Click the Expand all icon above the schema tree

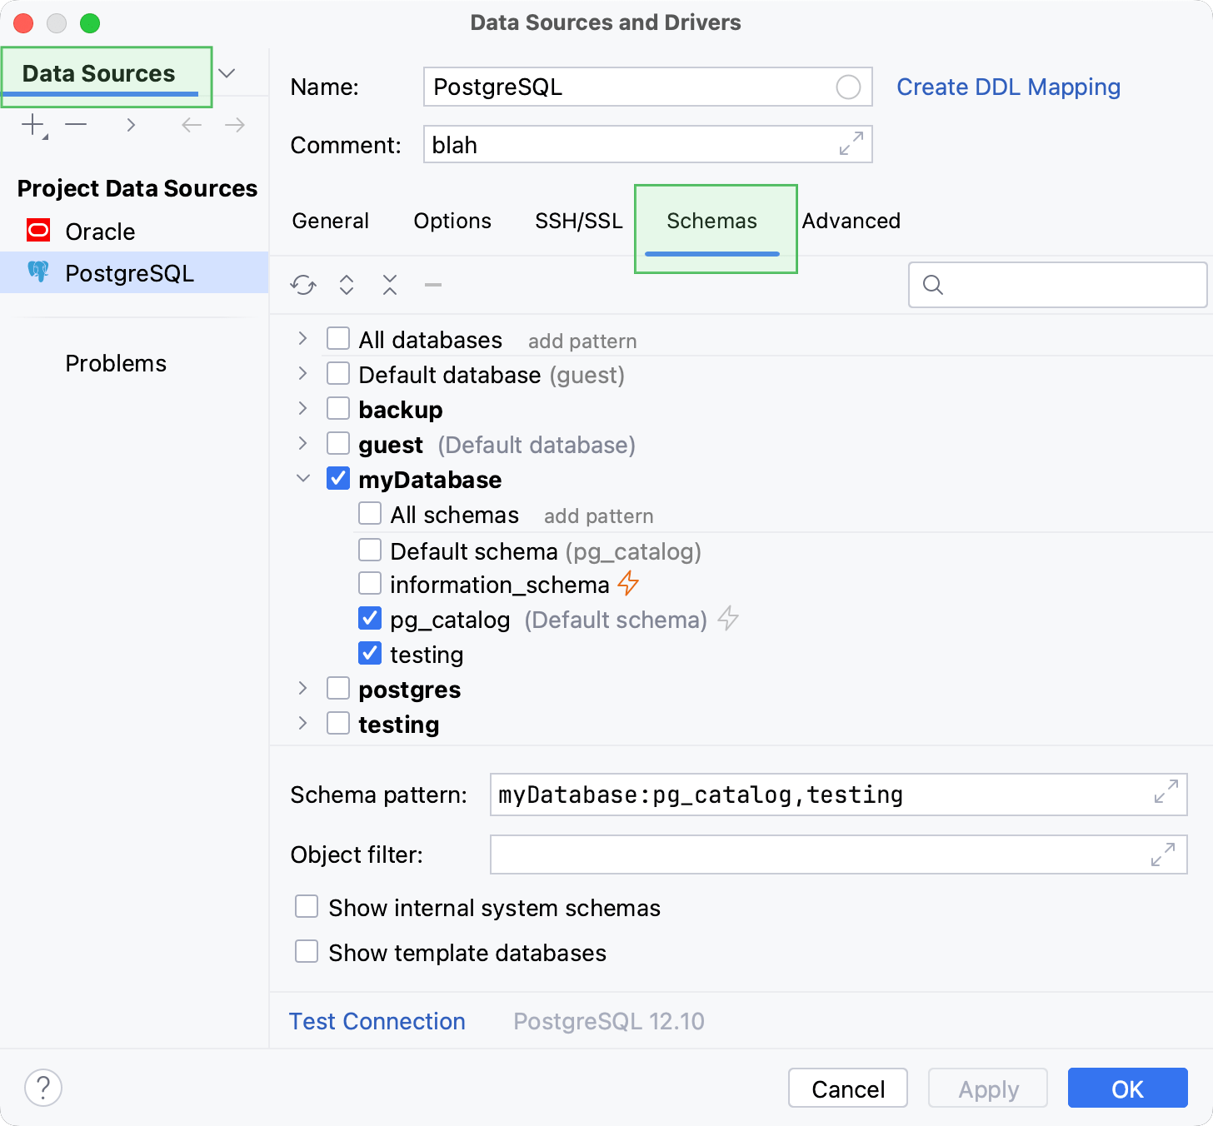click(x=347, y=285)
